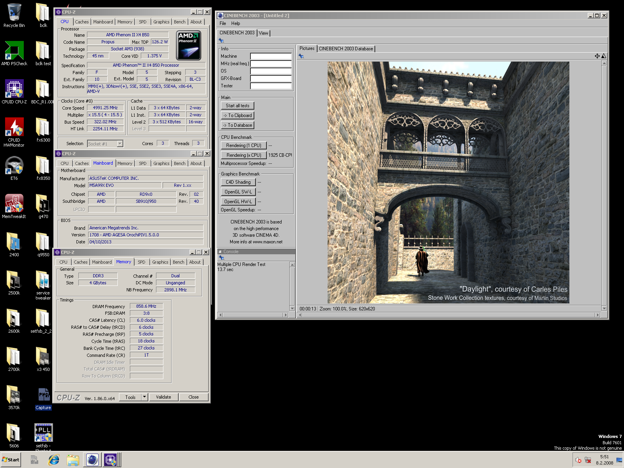Click the clock in the system tray

coord(604,460)
